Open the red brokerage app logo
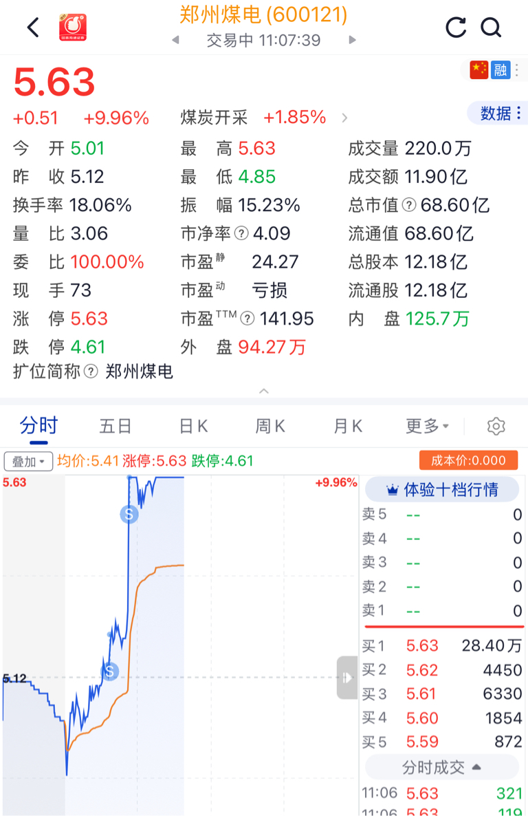The image size is (528, 816). [x=73, y=28]
